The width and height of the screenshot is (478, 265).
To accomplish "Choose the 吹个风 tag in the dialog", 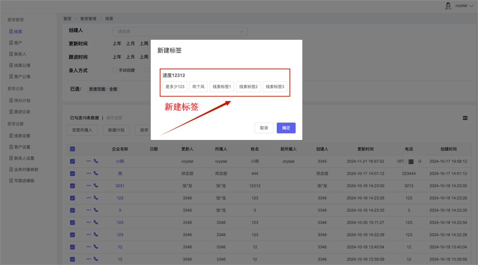I will [x=198, y=87].
